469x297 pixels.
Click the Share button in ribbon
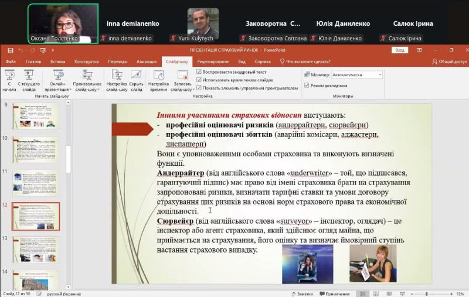[x=450, y=62]
